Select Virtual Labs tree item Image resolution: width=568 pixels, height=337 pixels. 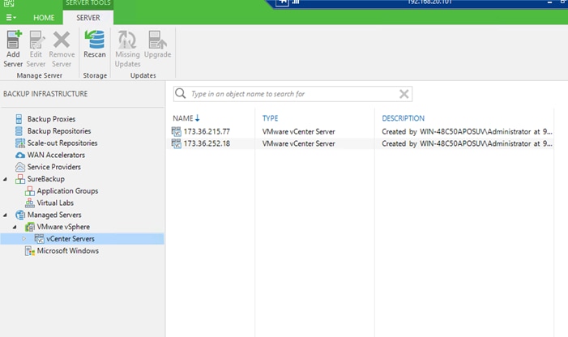(x=55, y=203)
